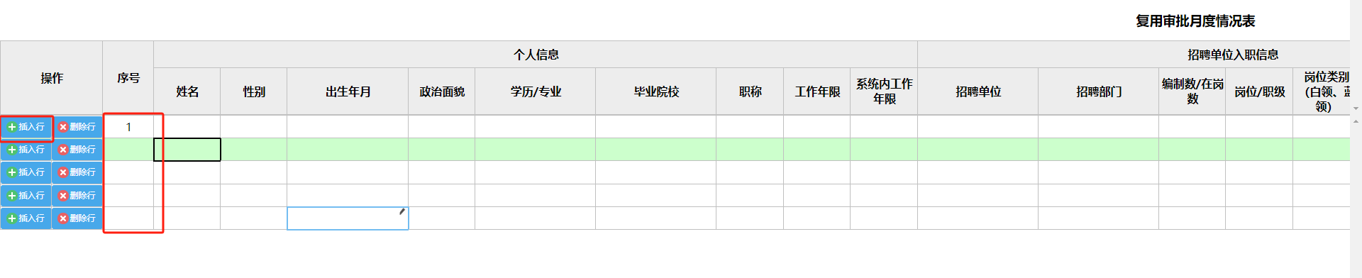1362x278 pixels.
Task: Select the highlighted 姓名 cell in green row
Action: click(187, 150)
